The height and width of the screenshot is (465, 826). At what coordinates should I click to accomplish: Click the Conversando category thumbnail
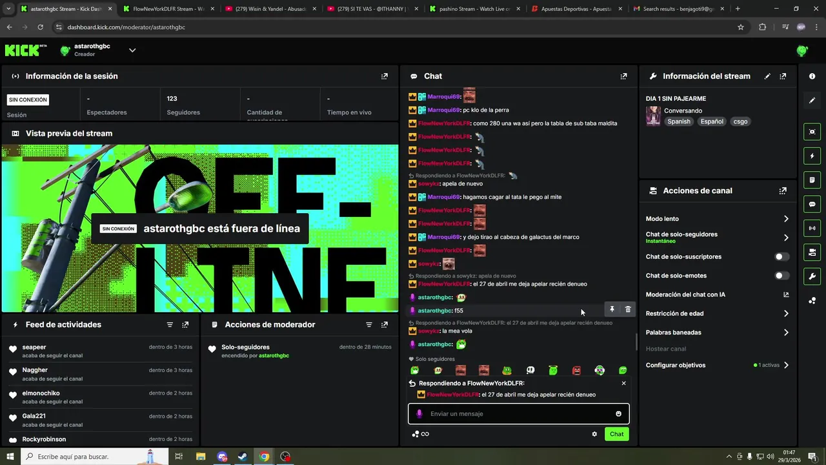tap(653, 116)
